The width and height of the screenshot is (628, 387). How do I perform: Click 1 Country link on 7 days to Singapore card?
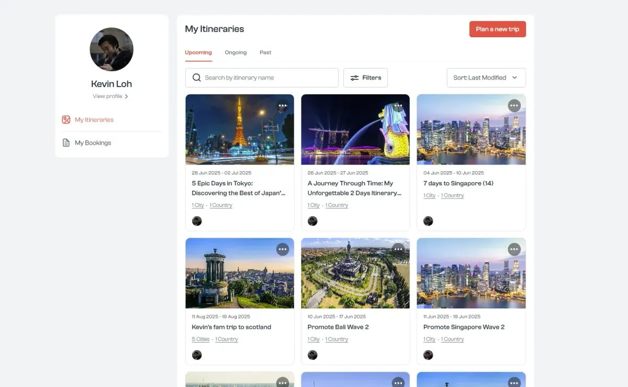pyautogui.click(x=452, y=195)
